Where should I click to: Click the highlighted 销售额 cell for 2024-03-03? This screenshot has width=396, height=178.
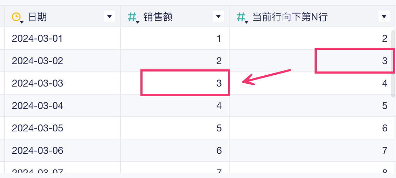coord(185,83)
